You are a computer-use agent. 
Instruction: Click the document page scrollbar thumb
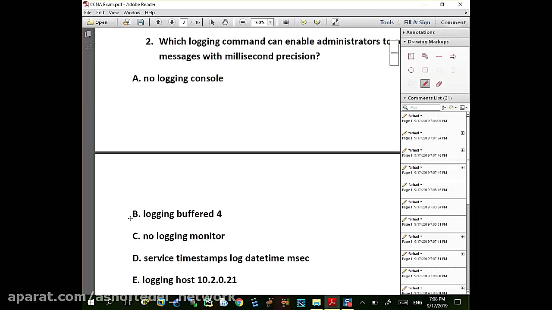[394, 53]
